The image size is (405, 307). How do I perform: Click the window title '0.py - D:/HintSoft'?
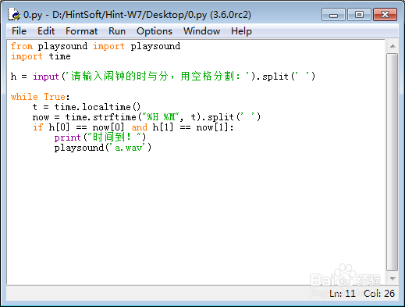[x=63, y=15]
